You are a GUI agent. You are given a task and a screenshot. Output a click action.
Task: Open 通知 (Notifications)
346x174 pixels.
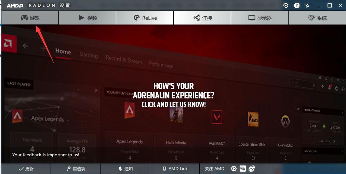[125, 169]
